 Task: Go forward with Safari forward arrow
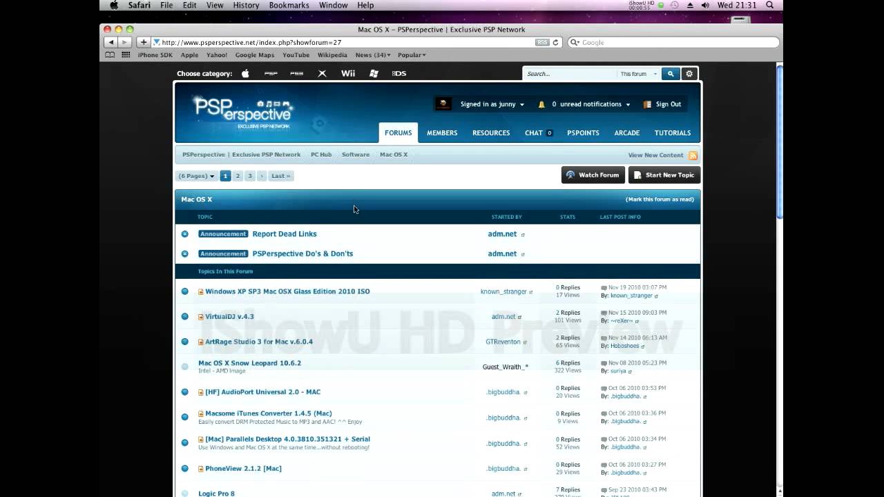coord(124,42)
